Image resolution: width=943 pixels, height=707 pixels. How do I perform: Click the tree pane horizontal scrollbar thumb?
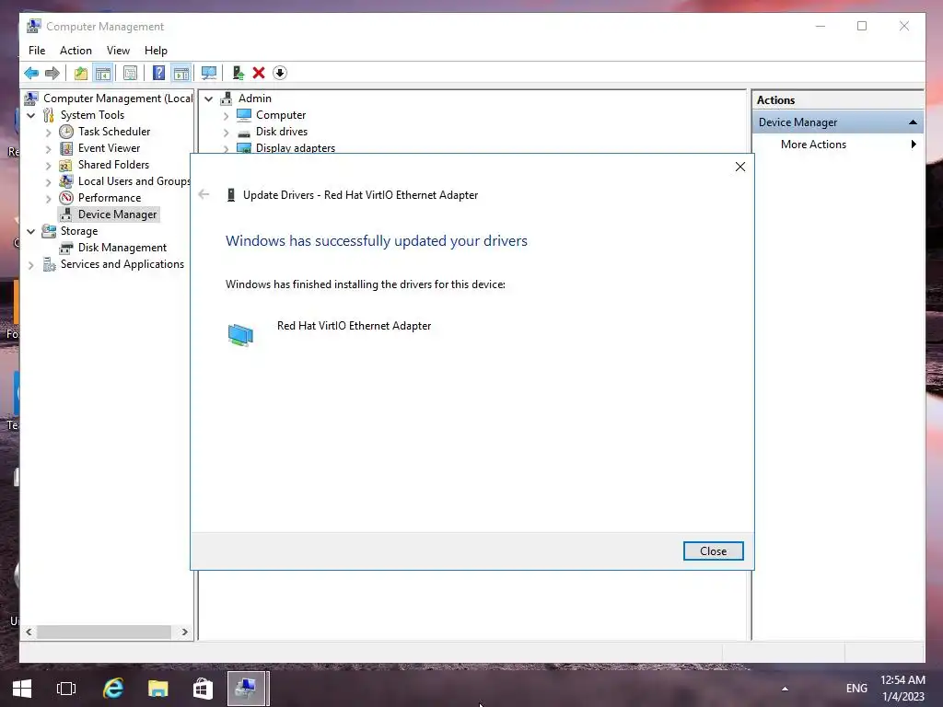[104, 632]
